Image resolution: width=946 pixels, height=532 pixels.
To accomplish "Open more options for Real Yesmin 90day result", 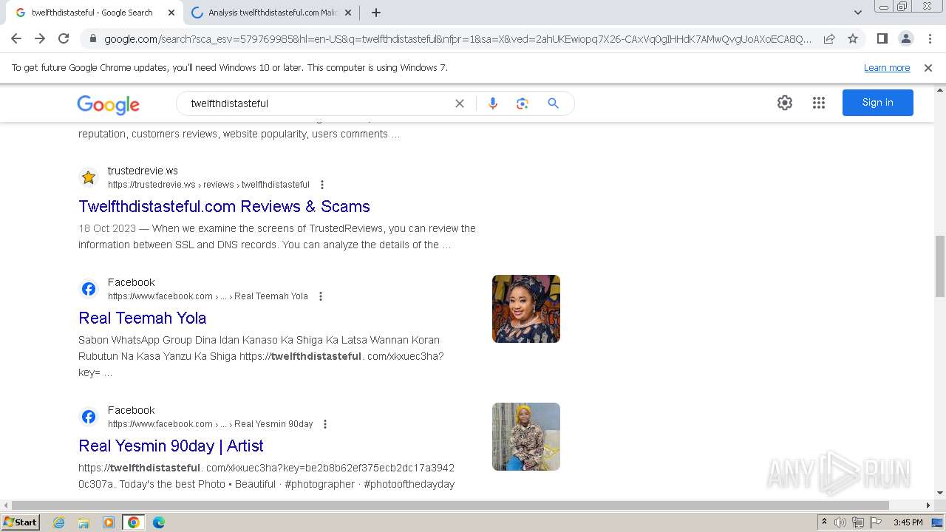I will 325,424.
